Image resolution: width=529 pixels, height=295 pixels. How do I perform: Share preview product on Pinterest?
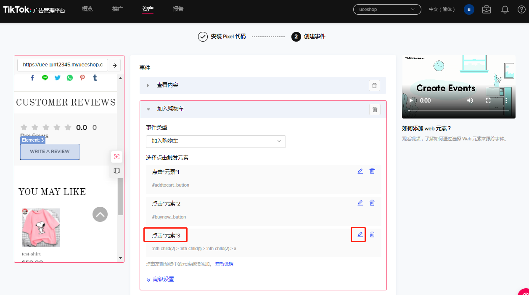click(x=82, y=78)
